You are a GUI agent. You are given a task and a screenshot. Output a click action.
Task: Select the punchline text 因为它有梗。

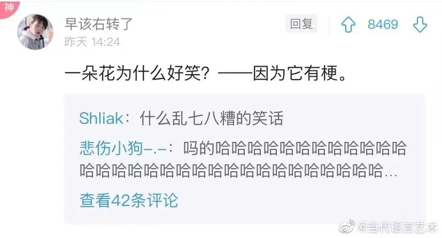pos(300,74)
